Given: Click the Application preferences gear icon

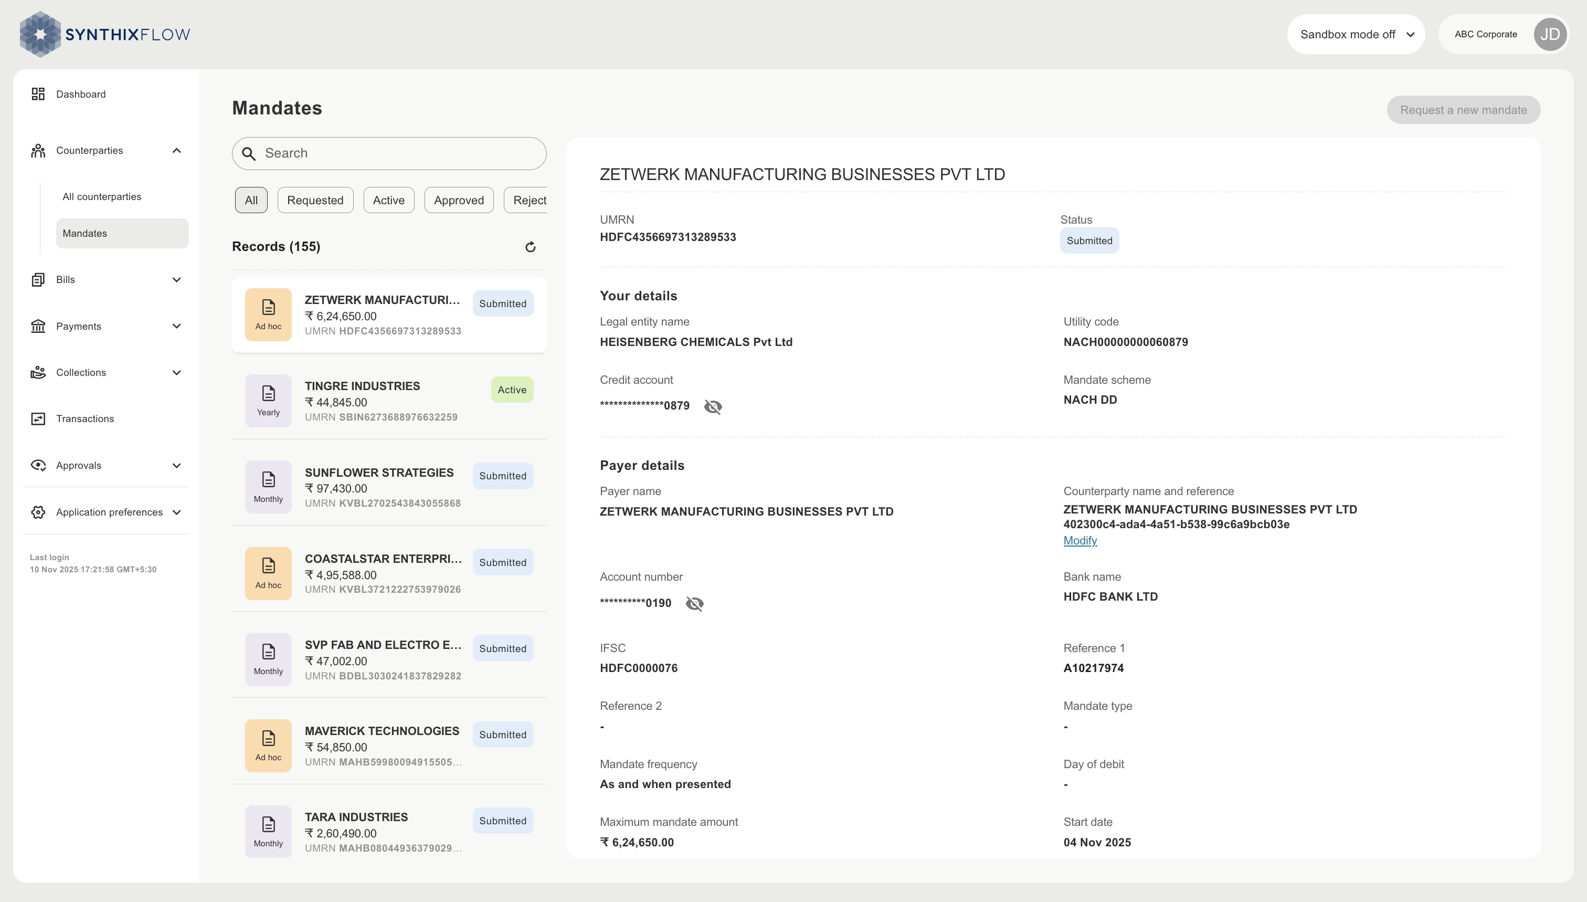Looking at the screenshot, I should (38, 512).
